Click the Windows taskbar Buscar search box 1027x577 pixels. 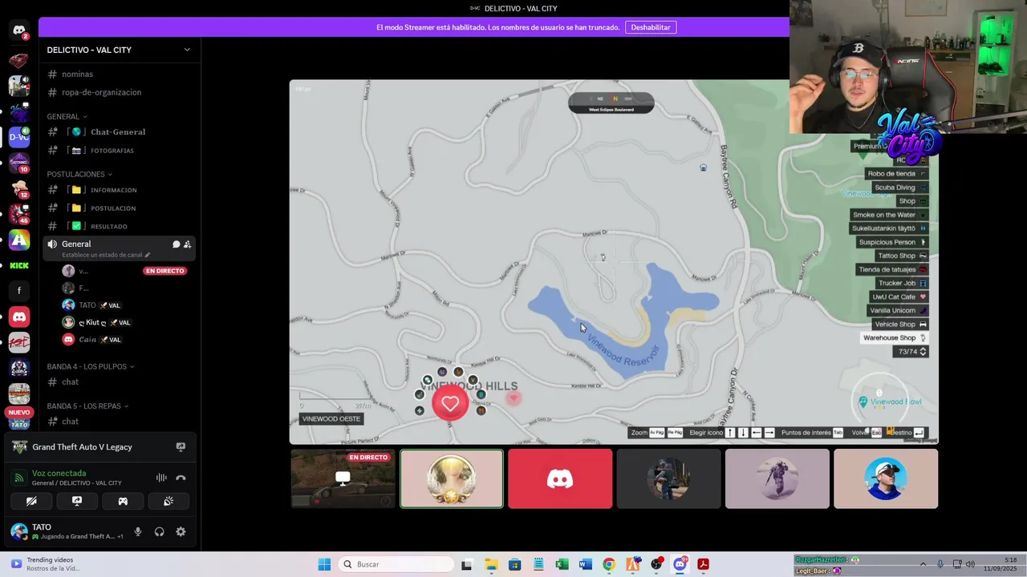(396, 564)
